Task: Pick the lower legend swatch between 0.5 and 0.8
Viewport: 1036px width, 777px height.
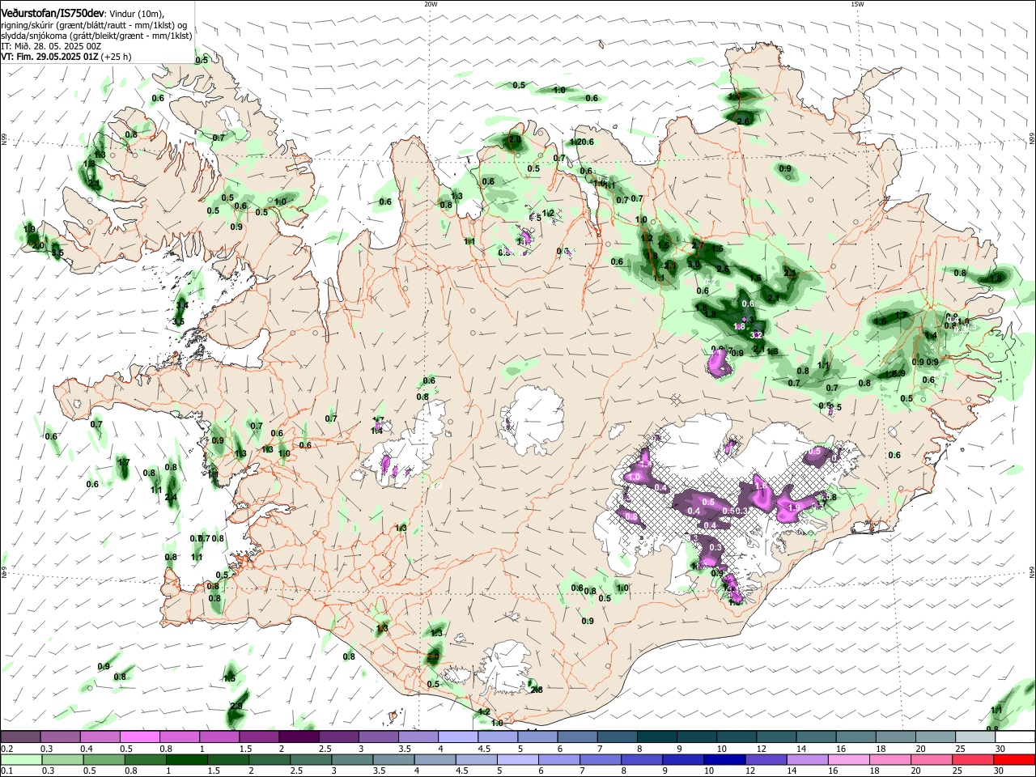Action: [103, 759]
